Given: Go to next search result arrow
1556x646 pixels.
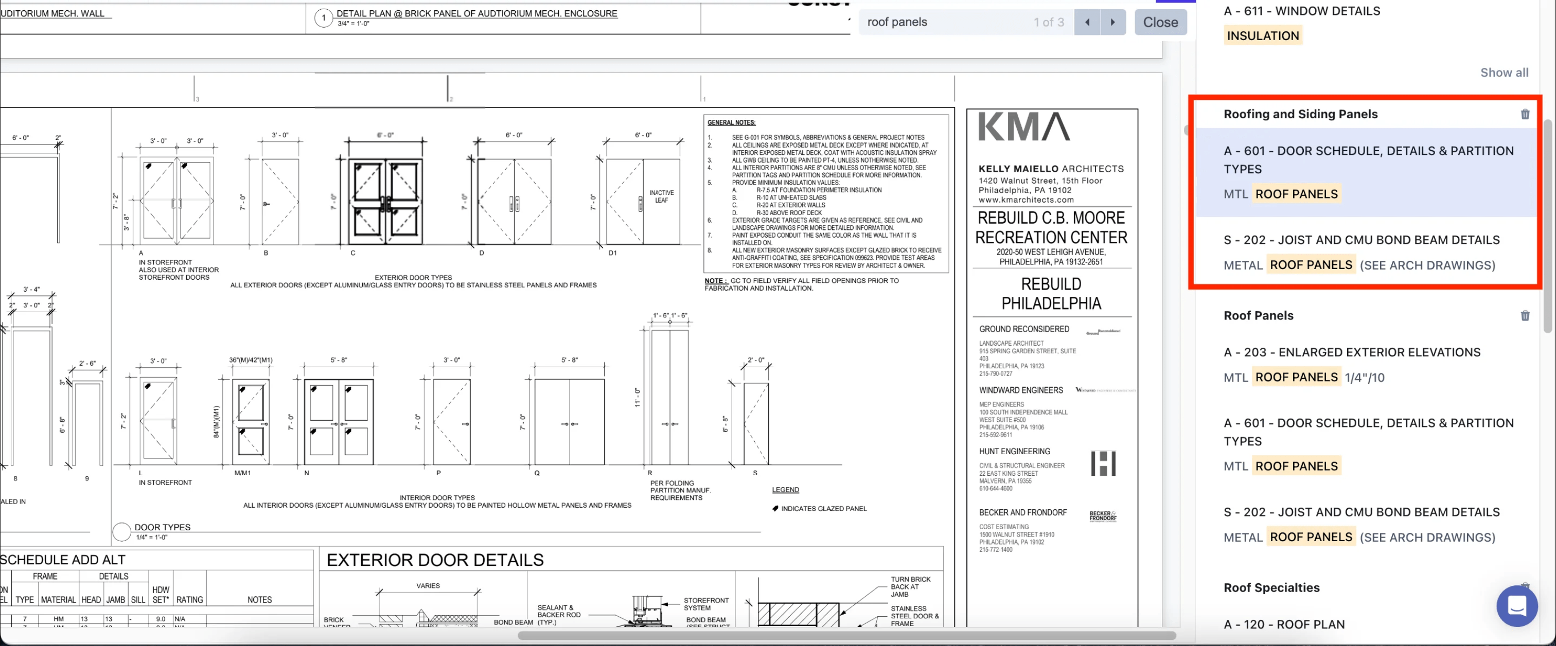Looking at the screenshot, I should [1113, 22].
